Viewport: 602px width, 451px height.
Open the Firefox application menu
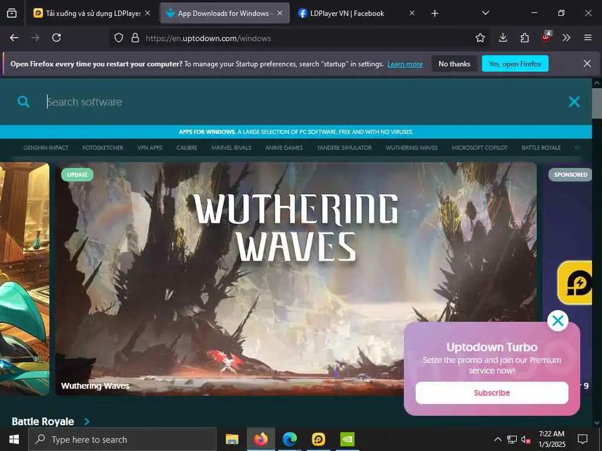pyautogui.click(x=588, y=38)
